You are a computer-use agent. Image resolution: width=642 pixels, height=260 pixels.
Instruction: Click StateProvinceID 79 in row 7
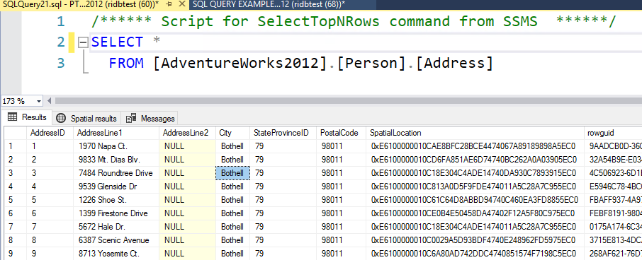283,227
